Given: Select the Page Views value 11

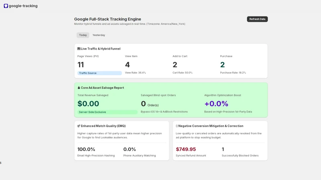Looking at the screenshot, I should click(81, 65).
